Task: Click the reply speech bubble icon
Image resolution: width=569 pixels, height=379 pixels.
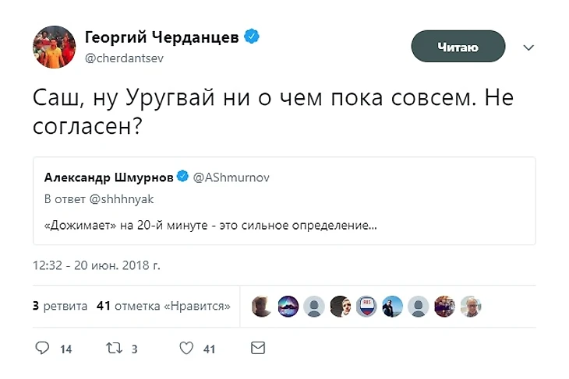Action: (43, 349)
